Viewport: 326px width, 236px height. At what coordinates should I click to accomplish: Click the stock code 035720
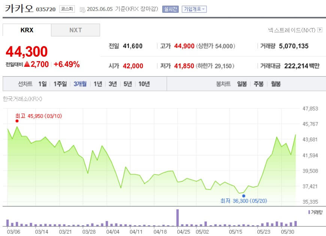pyautogui.click(x=46, y=10)
